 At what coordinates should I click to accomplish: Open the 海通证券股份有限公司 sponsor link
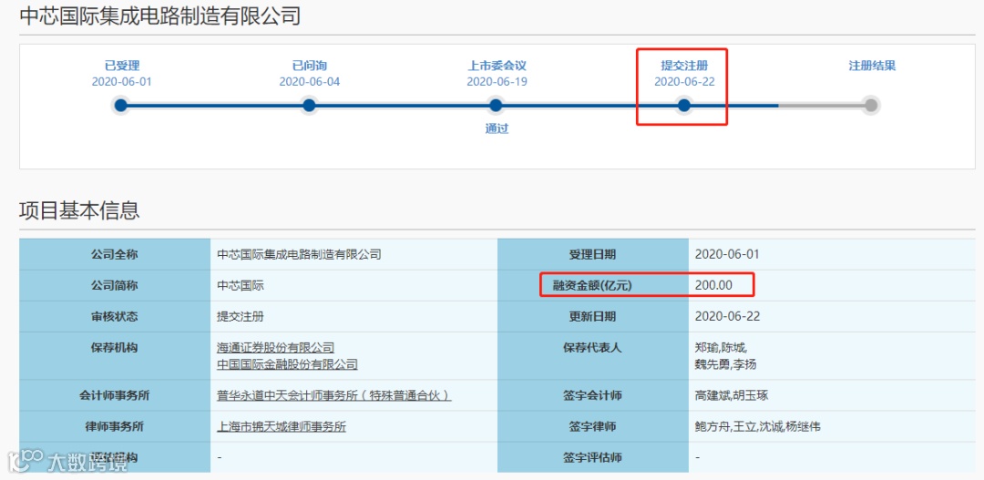(x=275, y=348)
